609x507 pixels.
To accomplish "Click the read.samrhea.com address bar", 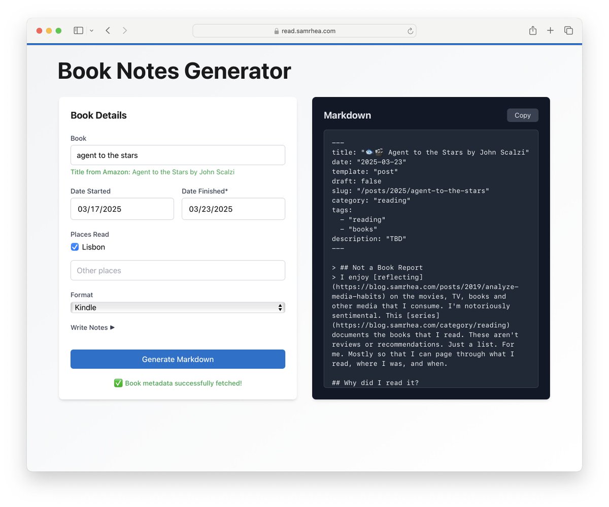I will [x=304, y=30].
